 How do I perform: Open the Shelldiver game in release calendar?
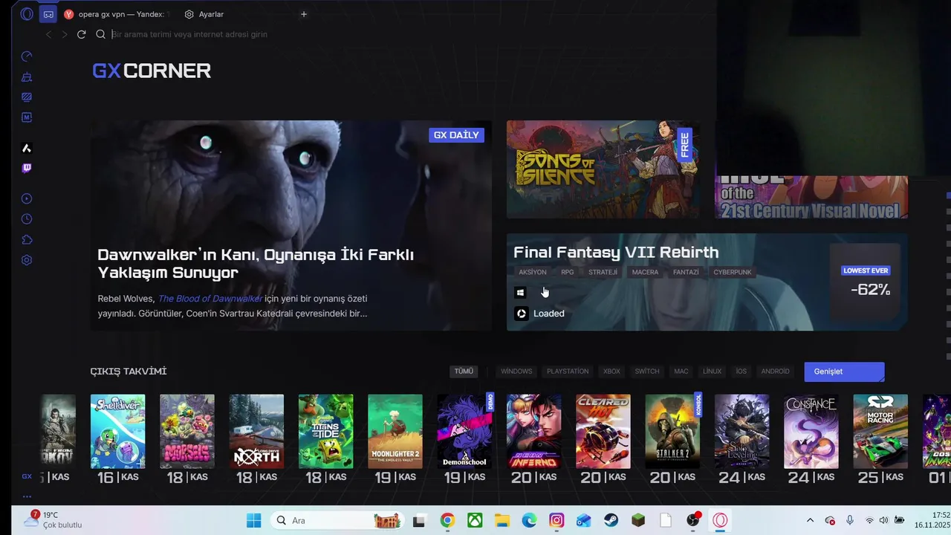[117, 432]
